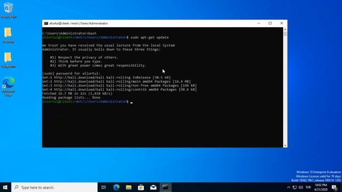
Task: Click the 'Get:4' contrib amd64 Packages line
Action: tap(119, 90)
